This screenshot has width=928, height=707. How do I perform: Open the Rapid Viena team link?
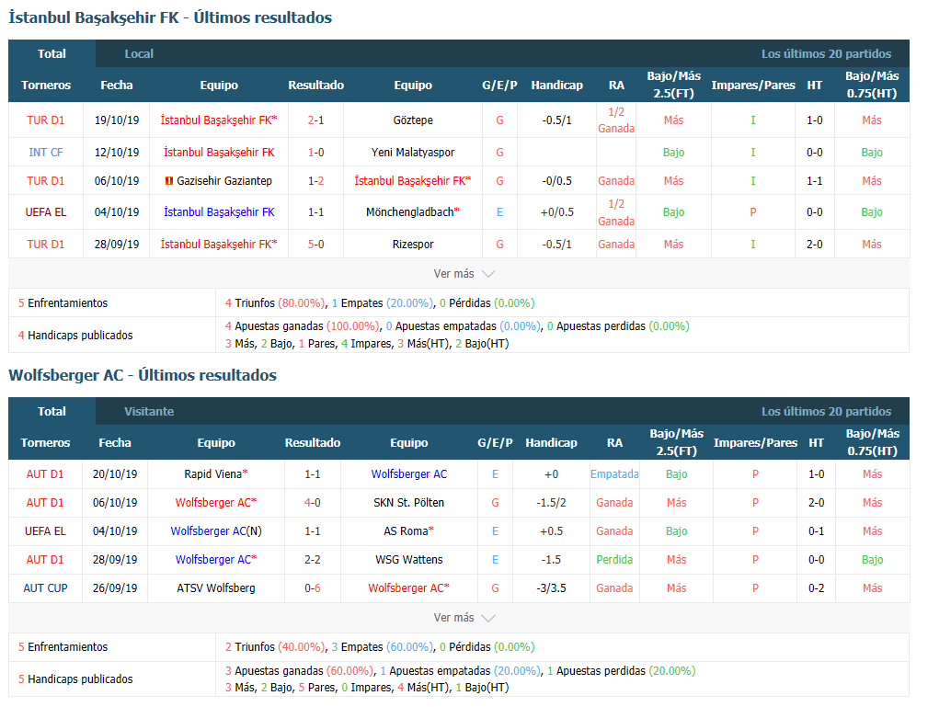pyautogui.click(x=213, y=473)
